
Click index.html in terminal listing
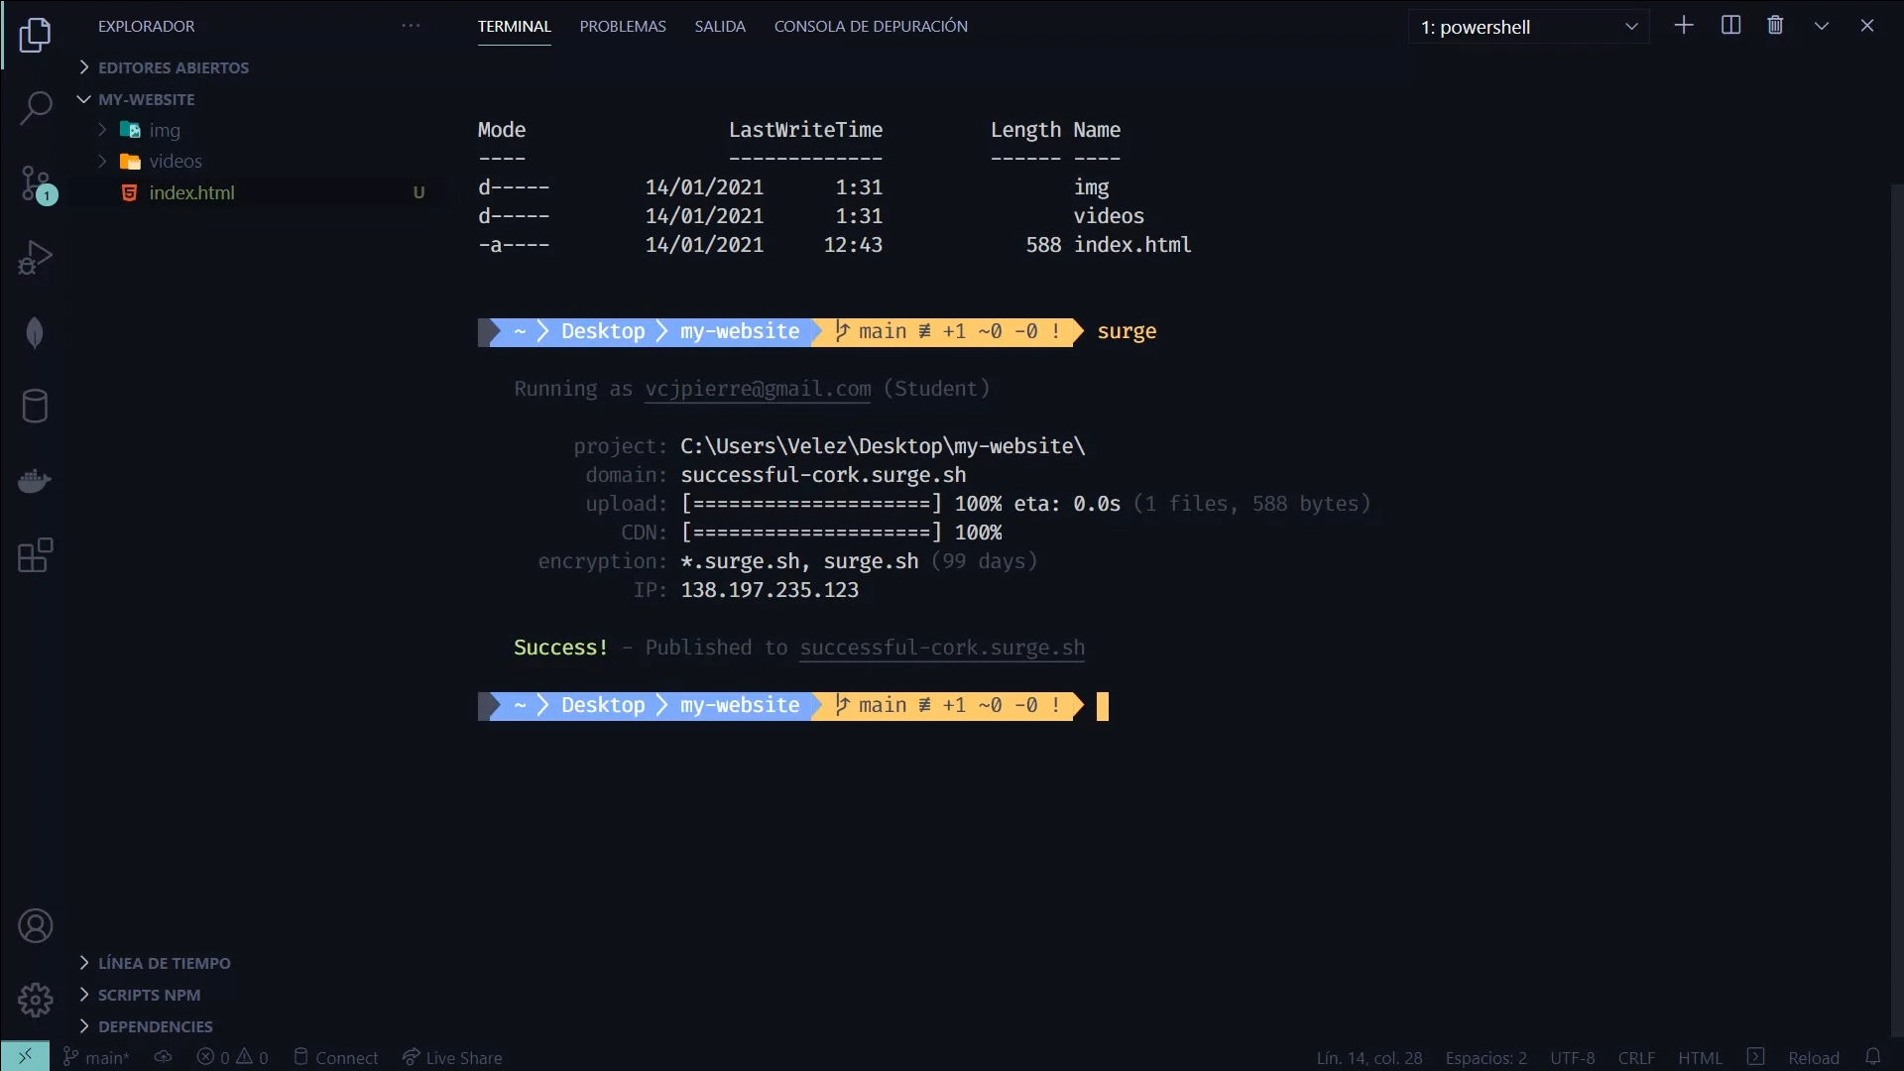click(1132, 245)
